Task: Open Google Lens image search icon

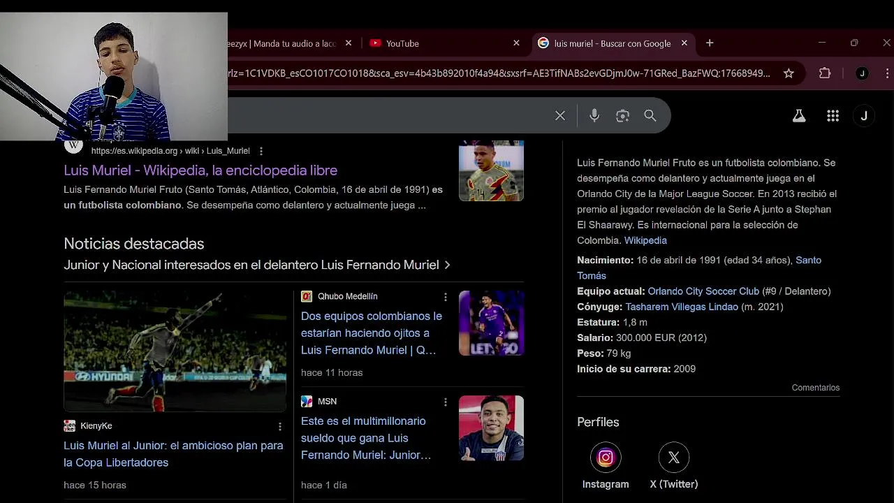Action: [x=622, y=116]
